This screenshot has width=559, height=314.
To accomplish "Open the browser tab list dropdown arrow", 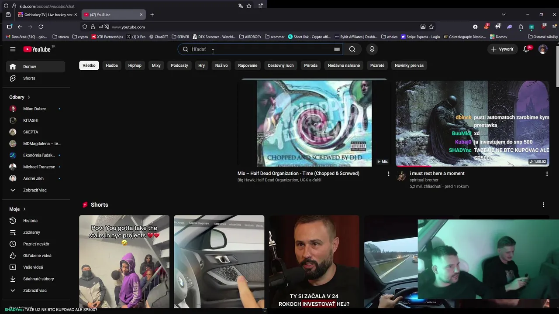I will 504,14.
